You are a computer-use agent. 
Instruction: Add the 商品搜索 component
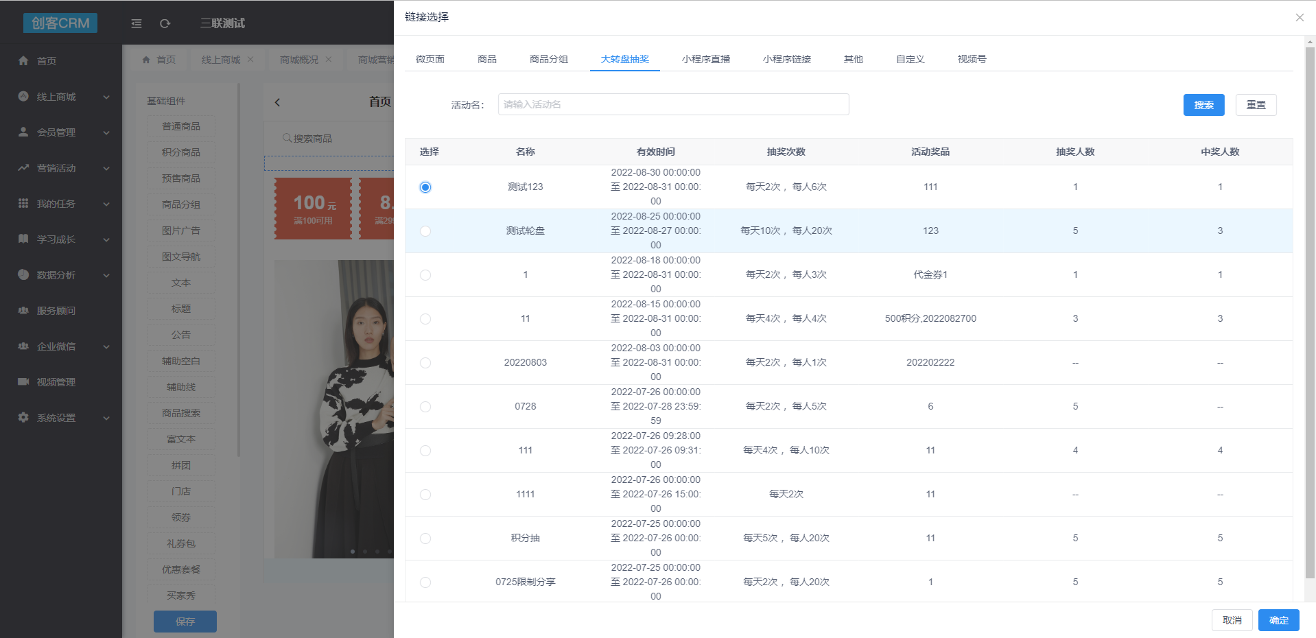(x=181, y=413)
